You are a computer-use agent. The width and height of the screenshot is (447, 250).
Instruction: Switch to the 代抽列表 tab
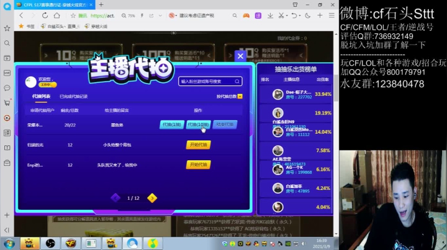[41, 97]
